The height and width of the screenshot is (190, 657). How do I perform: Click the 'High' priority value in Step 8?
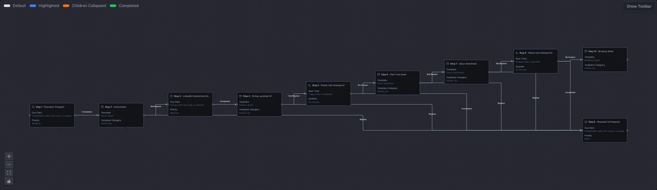point(587,139)
